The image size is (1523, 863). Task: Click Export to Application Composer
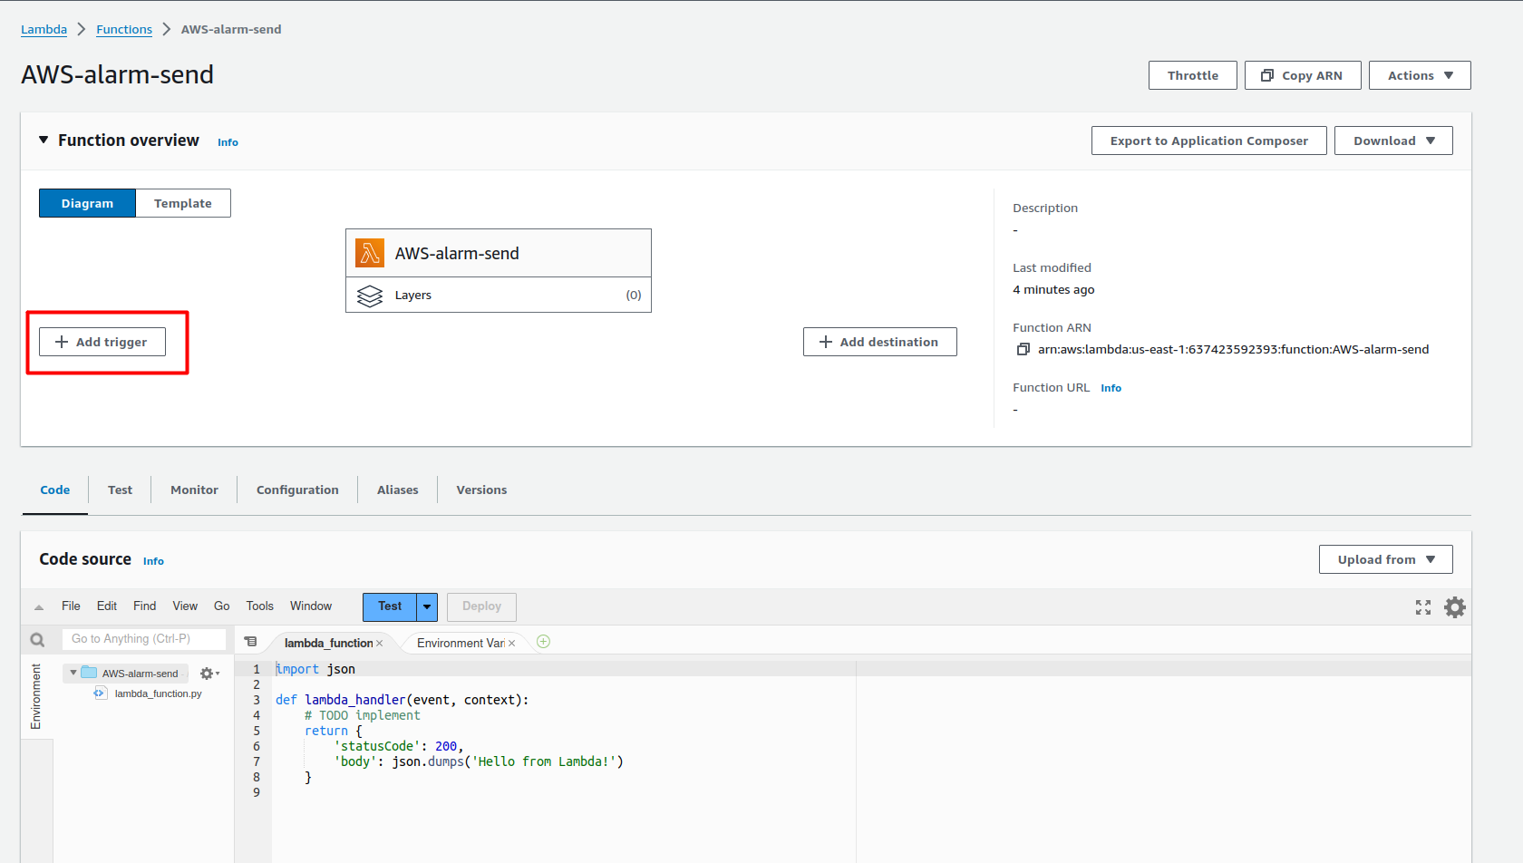tap(1209, 141)
